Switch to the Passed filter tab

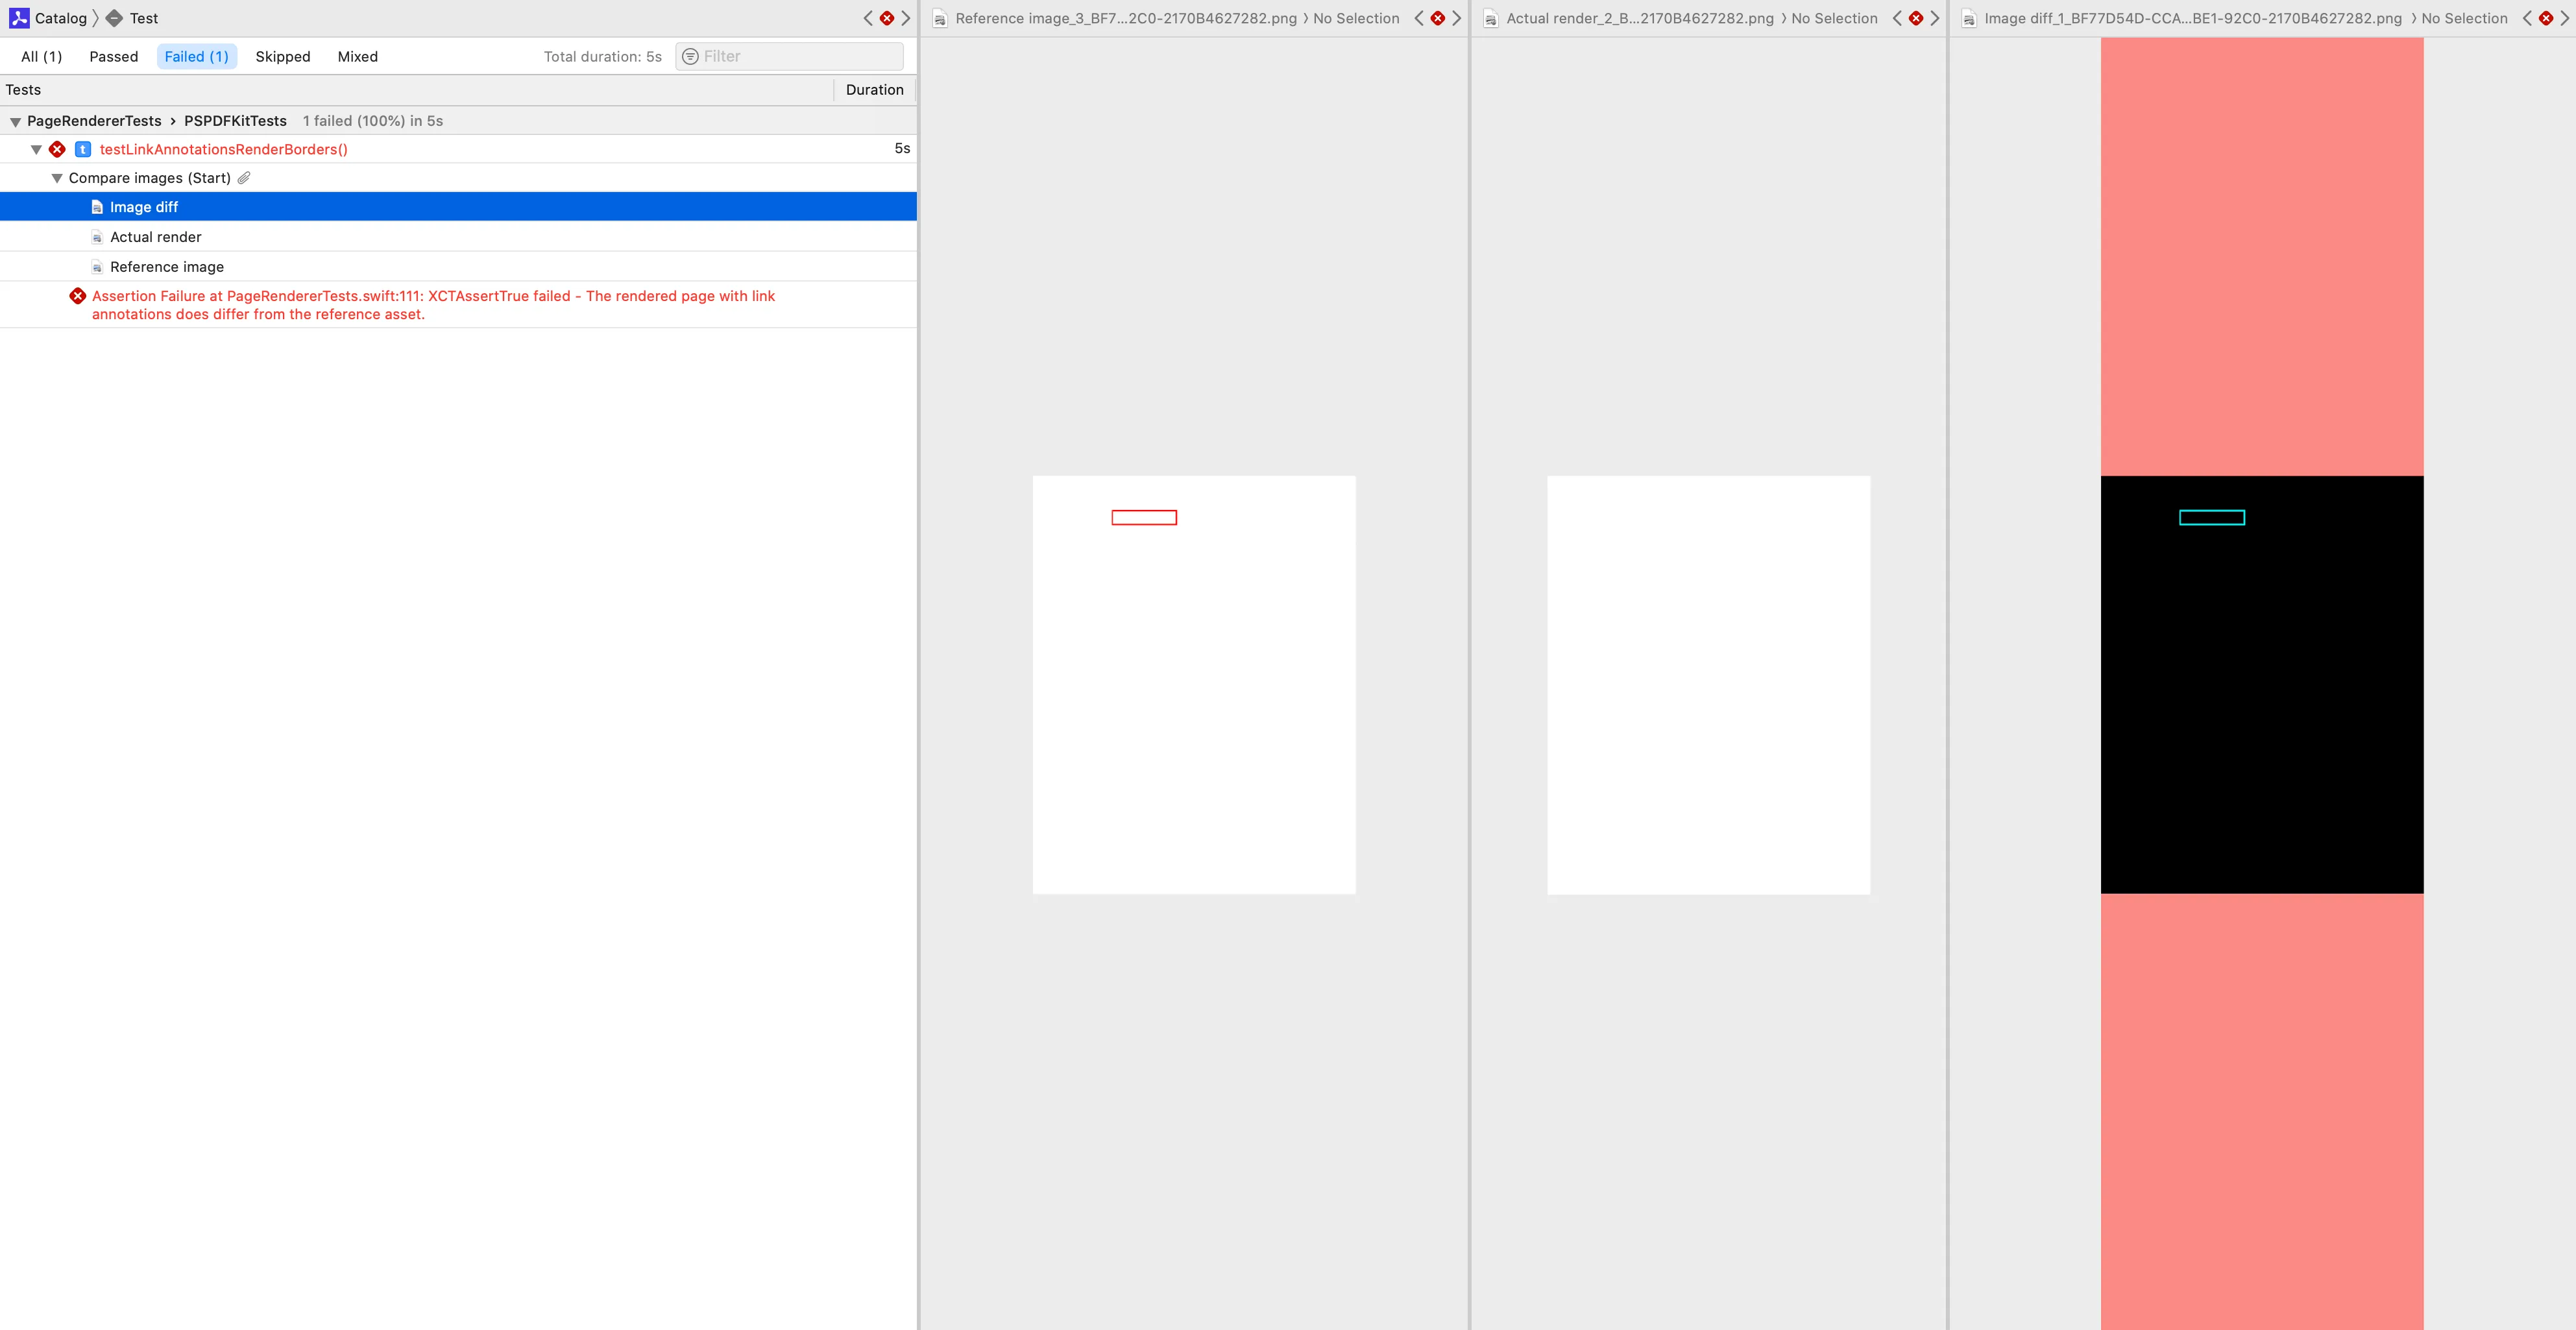click(x=114, y=57)
